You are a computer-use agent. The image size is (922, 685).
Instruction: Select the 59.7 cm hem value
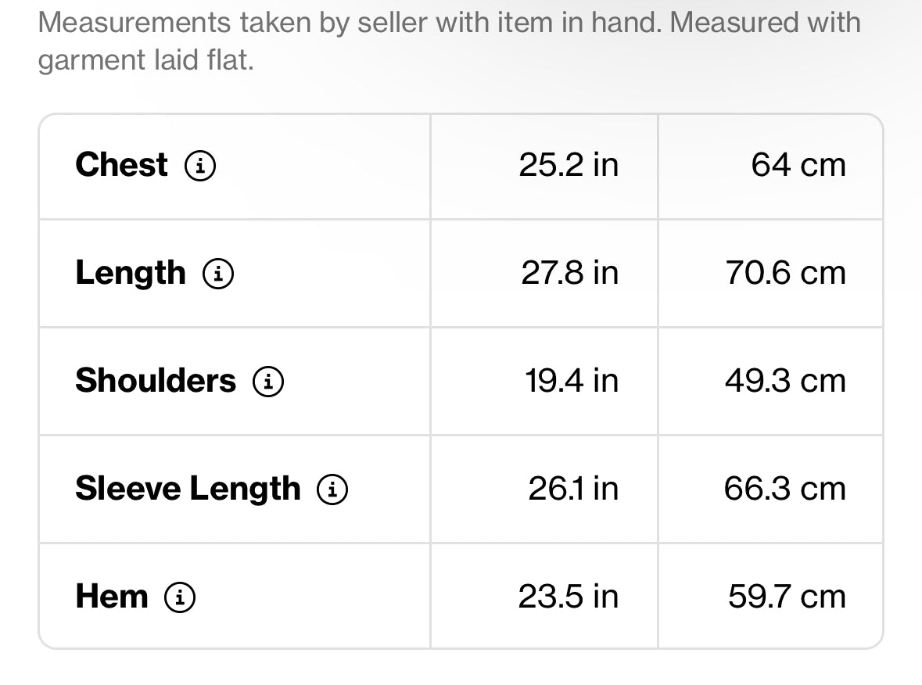point(787,597)
